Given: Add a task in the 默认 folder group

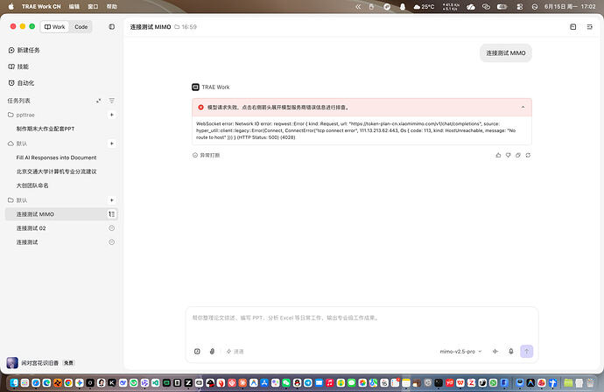Looking at the screenshot, I should click(112, 200).
